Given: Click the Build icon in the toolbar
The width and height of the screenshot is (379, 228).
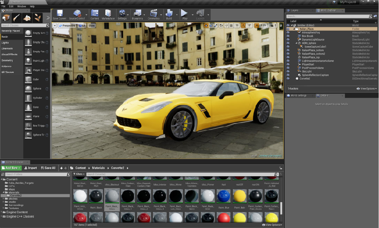Looking at the screenshot, I should pyautogui.click(x=169, y=14).
